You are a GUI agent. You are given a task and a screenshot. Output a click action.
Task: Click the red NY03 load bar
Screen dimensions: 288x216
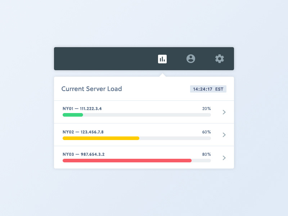point(127,161)
